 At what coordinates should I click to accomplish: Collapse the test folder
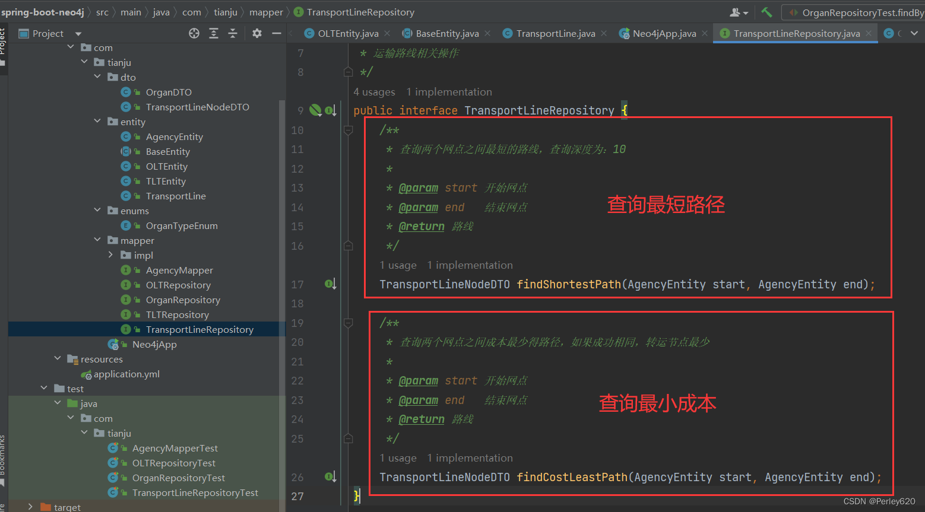(44, 388)
